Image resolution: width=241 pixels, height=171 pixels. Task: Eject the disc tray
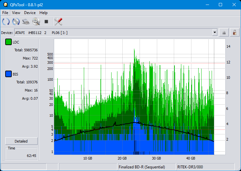tap(224, 32)
